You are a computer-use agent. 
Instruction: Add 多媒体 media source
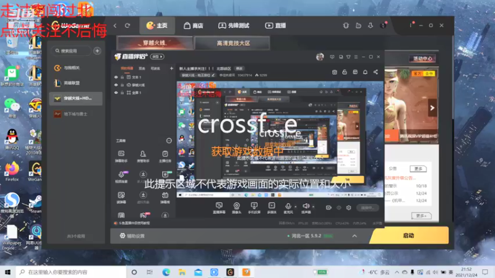point(272,208)
